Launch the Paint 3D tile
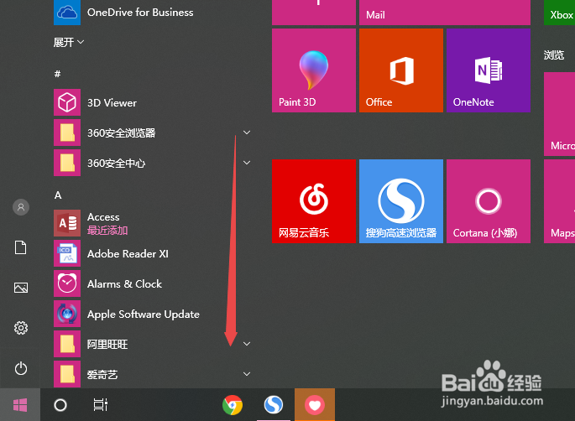The height and width of the screenshot is (421, 575). [314, 70]
